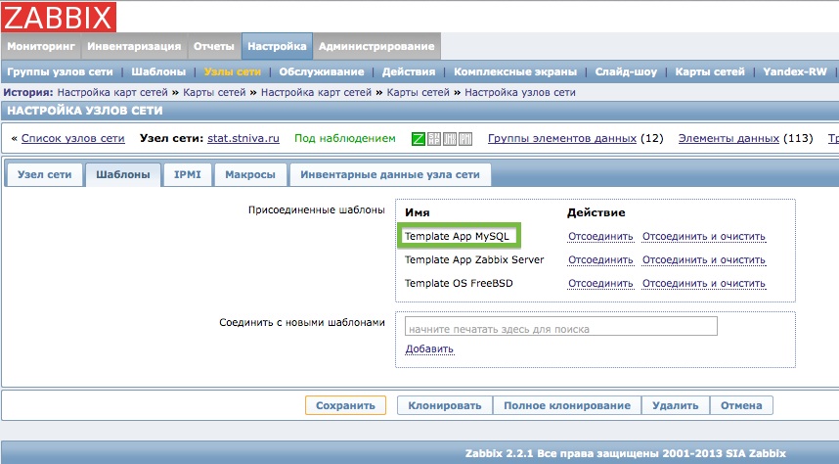This screenshot has height=464, width=839.
Task: Click the search field for new templates
Action: pos(561,327)
